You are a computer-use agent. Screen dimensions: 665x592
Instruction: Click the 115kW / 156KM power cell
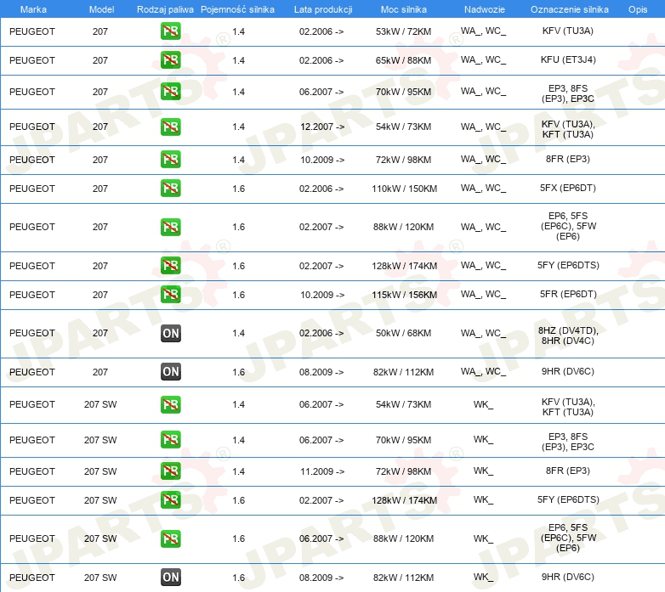click(x=403, y=295)
